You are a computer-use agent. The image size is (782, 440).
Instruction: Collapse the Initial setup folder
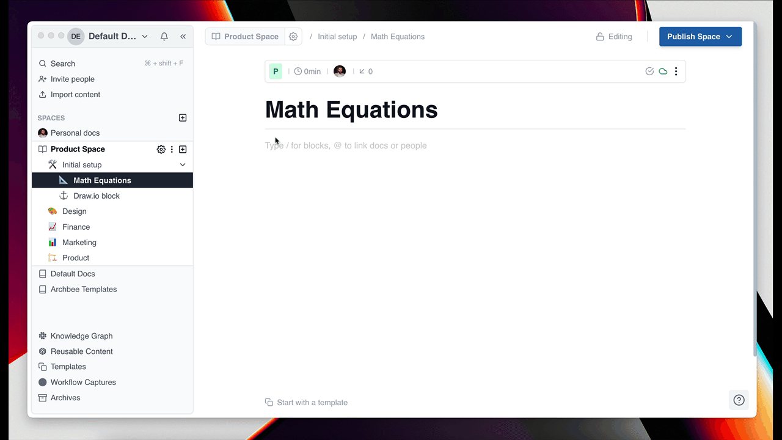182,165
